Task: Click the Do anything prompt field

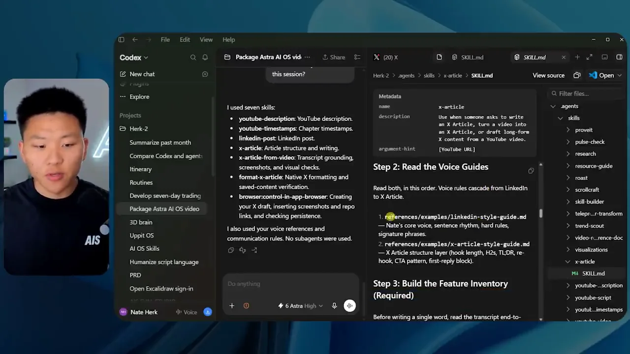Action: coord(290,284)
